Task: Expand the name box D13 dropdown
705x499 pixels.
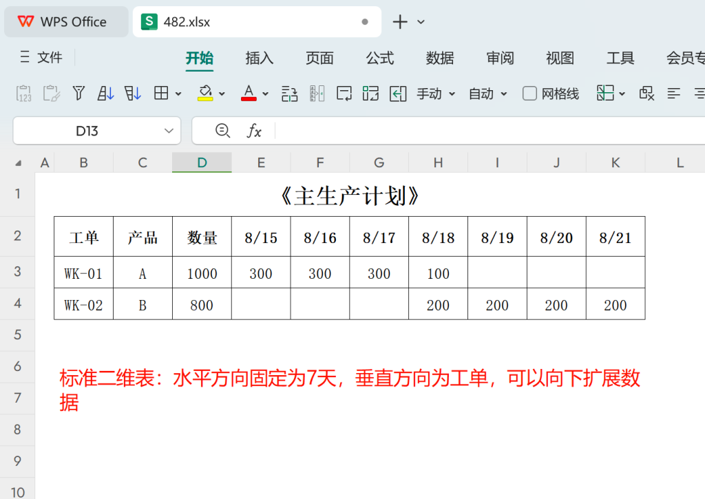Action: coord(169,131)
